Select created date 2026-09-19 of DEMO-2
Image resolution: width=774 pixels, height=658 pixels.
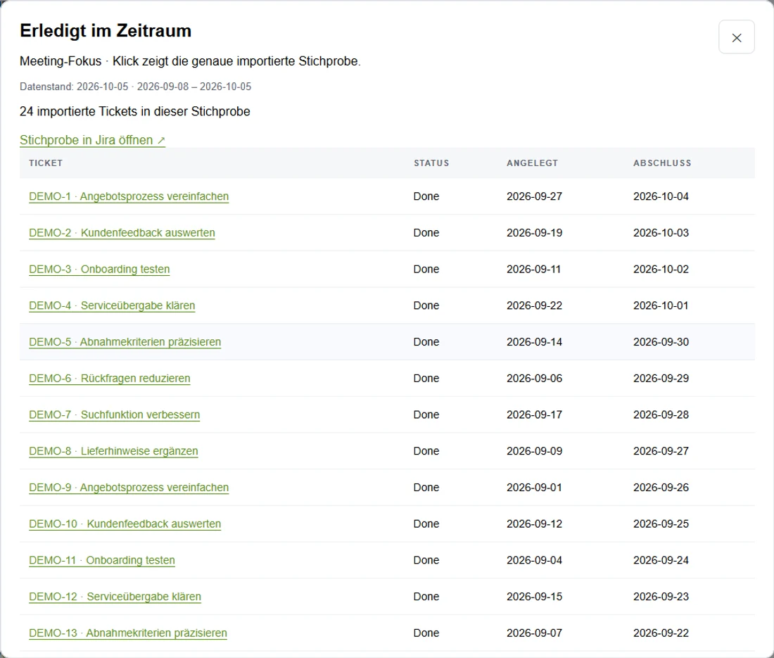[x=534, y=233]
